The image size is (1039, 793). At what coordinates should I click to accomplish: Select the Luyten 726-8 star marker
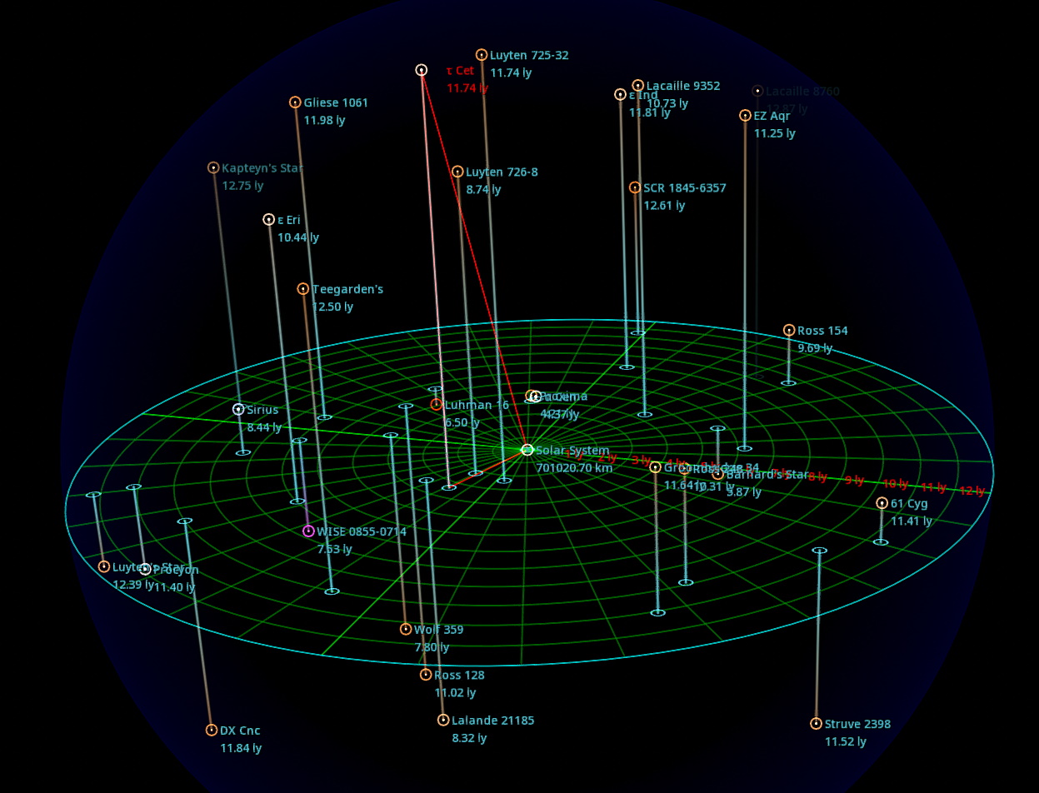(457, 172)
